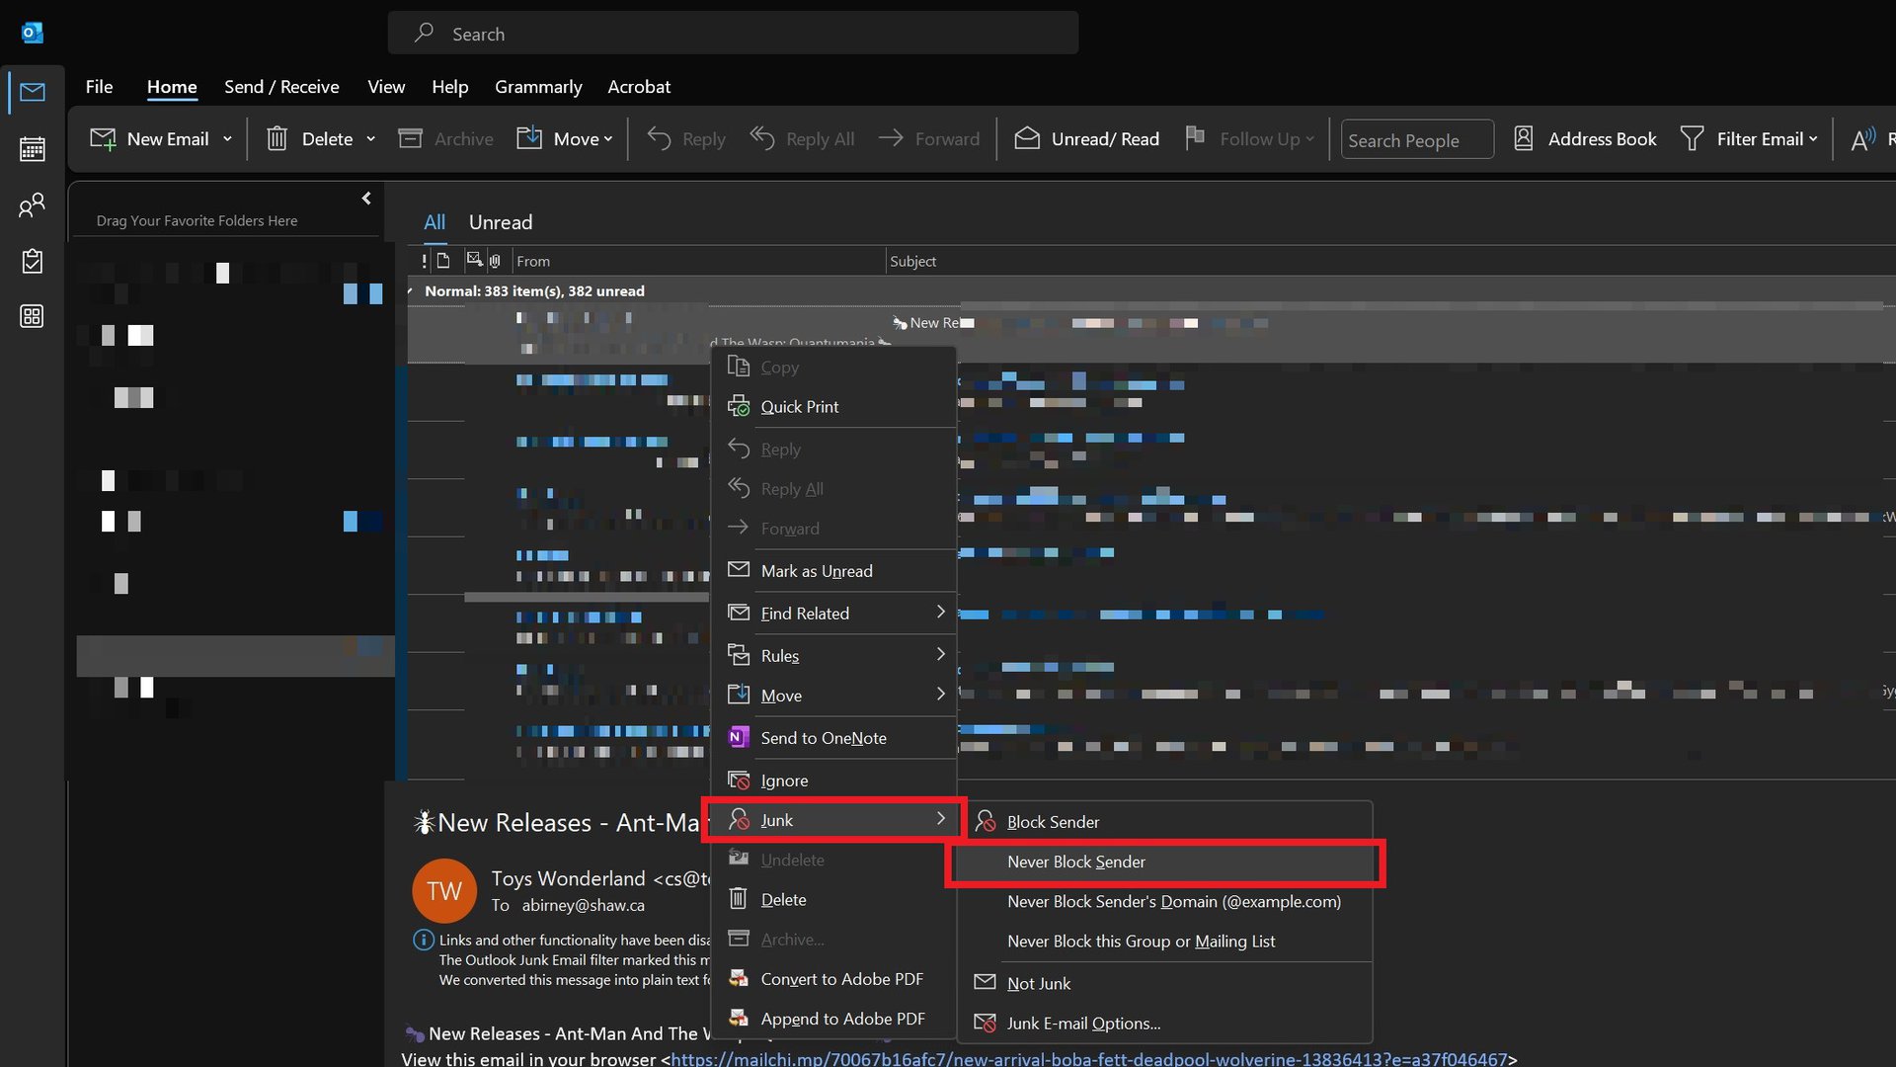Open the mailchi.mp browser link
1896x1067 pixels.
pos(1089,1059)
